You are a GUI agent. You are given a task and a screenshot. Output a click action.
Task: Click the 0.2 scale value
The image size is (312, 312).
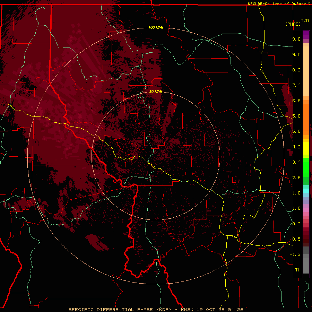click(296, 224)
